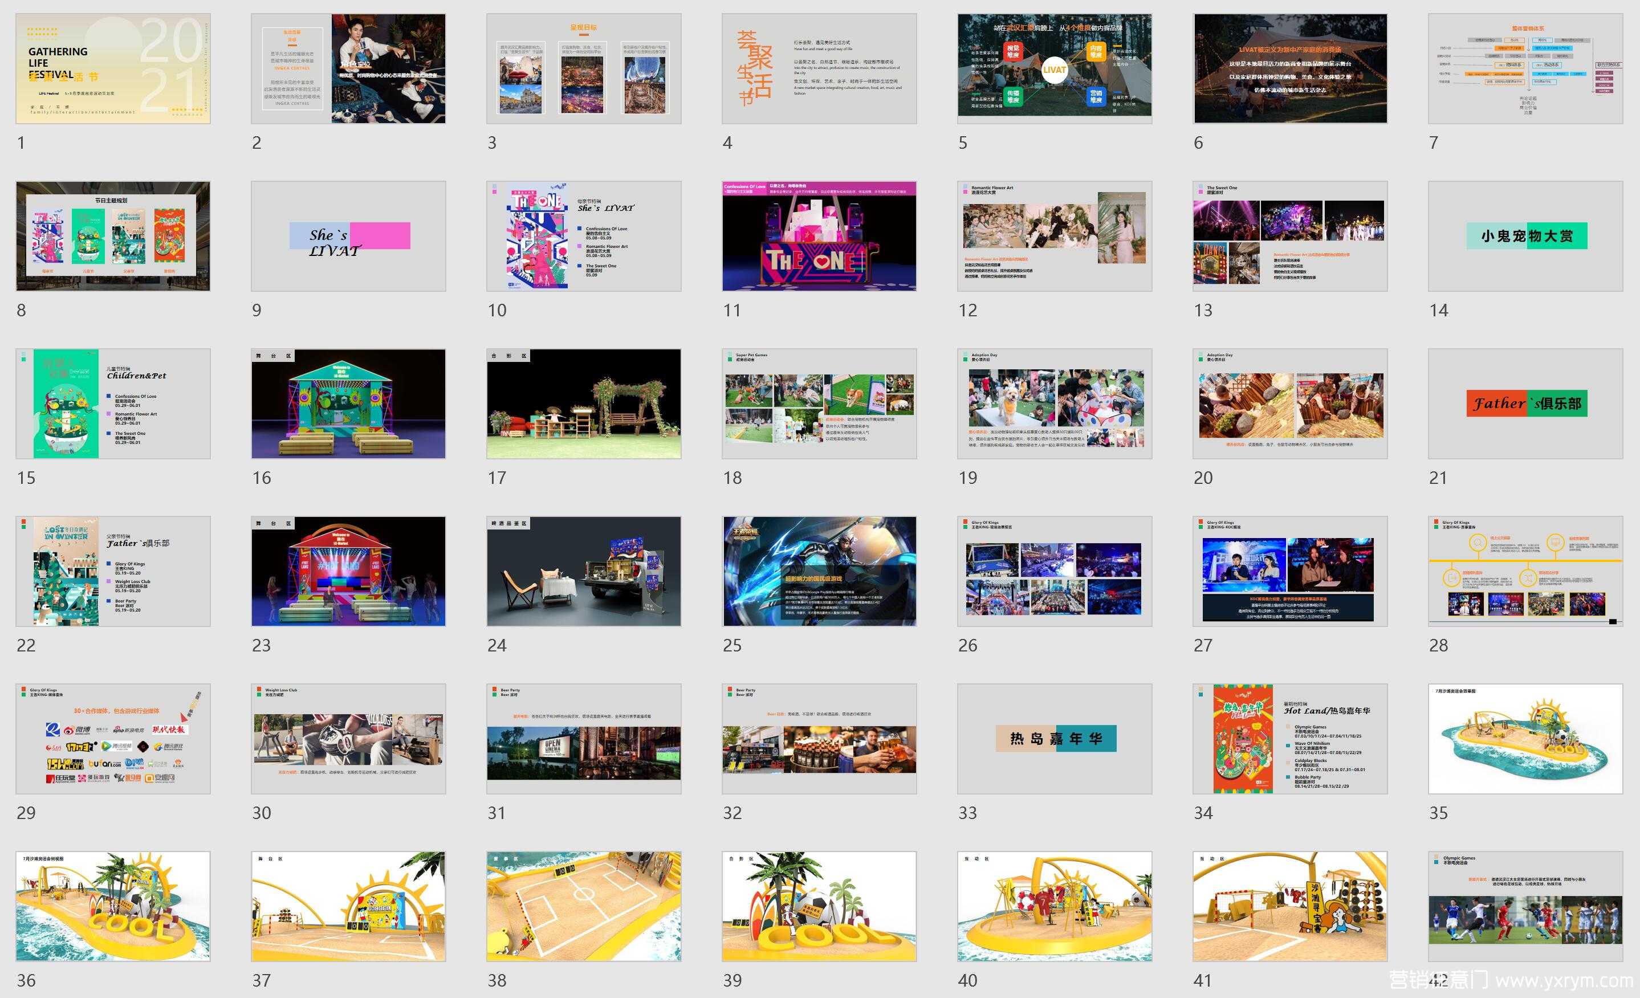Select slide 13 The Sweet One party photos
This screenshot has height=998, width=1640.
1290,236
